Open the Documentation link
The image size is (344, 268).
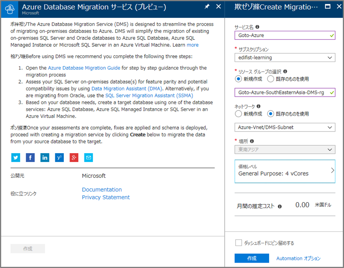click(x=102, y=189)
